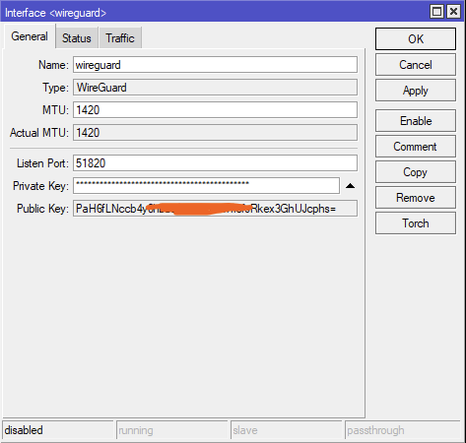Click the passthrough status indicator

click(x=403, y=430)
